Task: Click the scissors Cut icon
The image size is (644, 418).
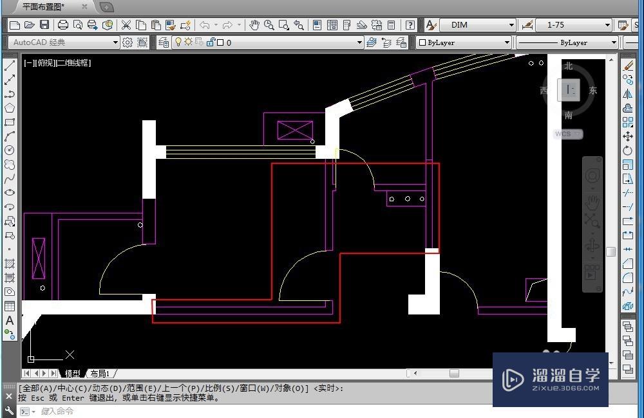Action: pos(126,26)
